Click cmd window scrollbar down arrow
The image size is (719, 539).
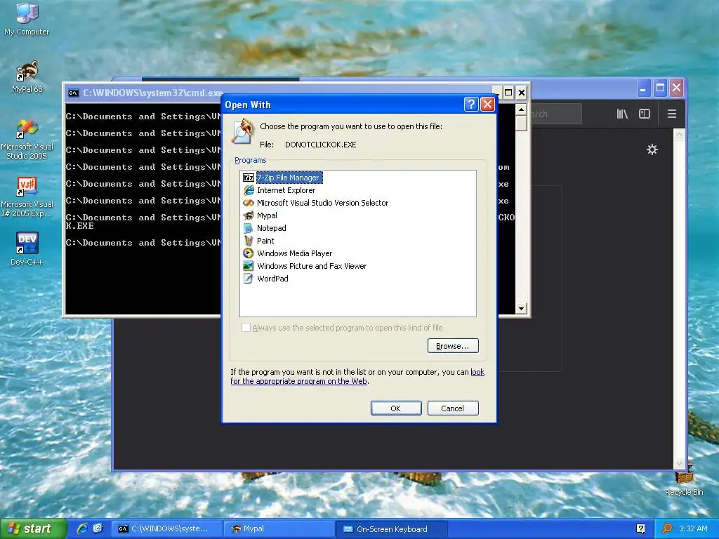click(521, 309)
